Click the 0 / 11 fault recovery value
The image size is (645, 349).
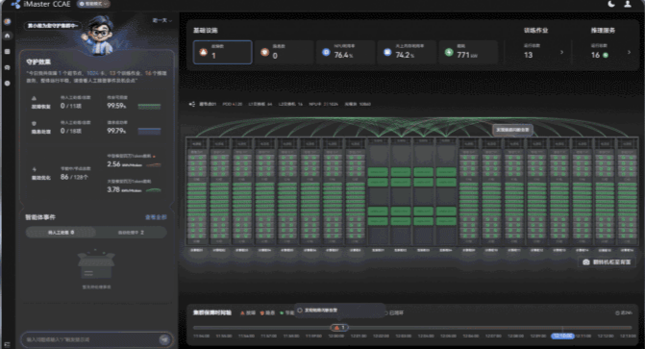tap(71, 106)
